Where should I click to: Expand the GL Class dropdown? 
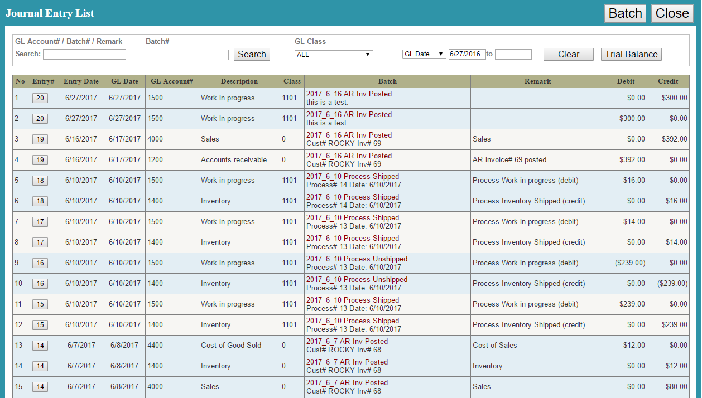coord(334,55)
